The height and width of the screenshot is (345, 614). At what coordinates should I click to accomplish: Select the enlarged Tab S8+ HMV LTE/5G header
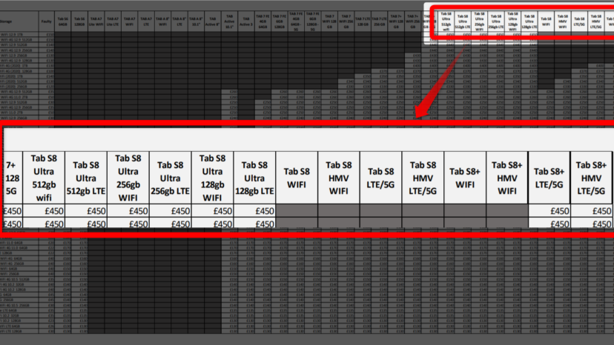pyautogui.click(x=592, y=178)
